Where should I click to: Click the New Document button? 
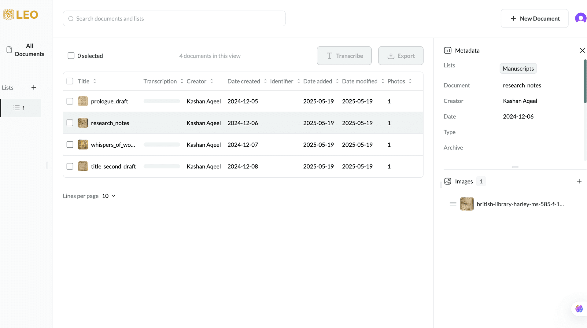point(534,18)
